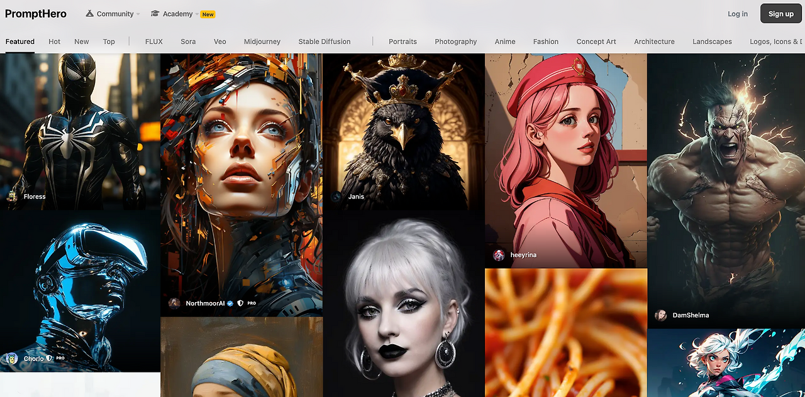Image resolution: width=805 pixels, height=397 pixels.
Task: Click heeyrina's avatar icon
Action: click(x=499, y=255)
